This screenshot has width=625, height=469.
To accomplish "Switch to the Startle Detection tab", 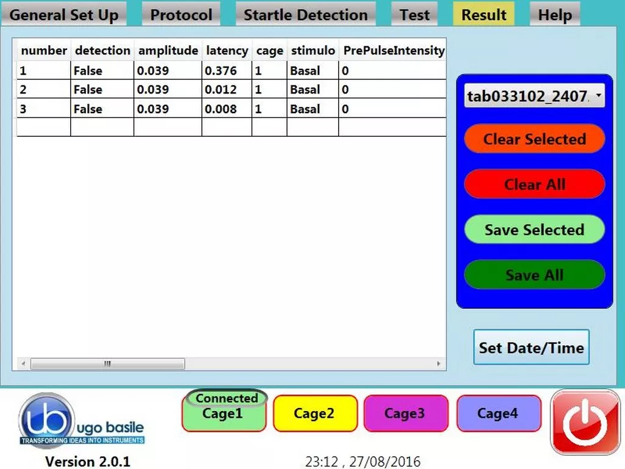I will click(x=305, y=15).
